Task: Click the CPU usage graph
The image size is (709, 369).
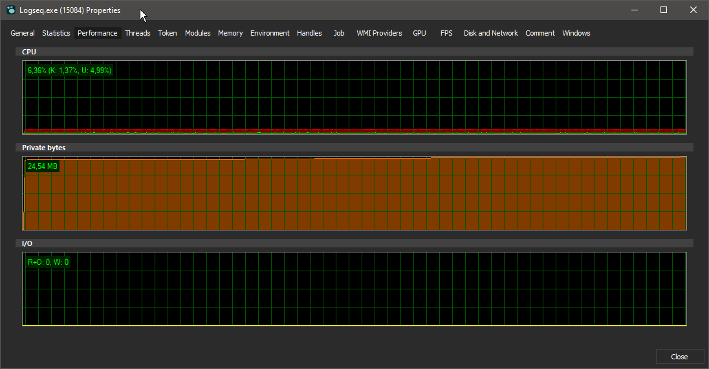Action: pyautogui.click(x=354, y=97)
